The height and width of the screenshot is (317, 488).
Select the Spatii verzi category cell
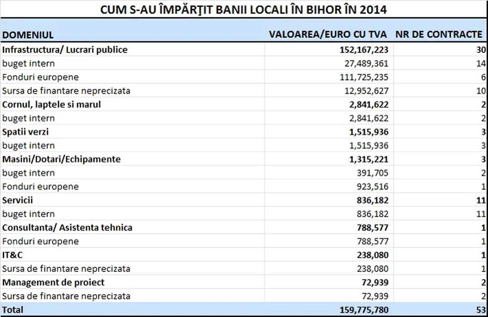(x=25, y=132)
